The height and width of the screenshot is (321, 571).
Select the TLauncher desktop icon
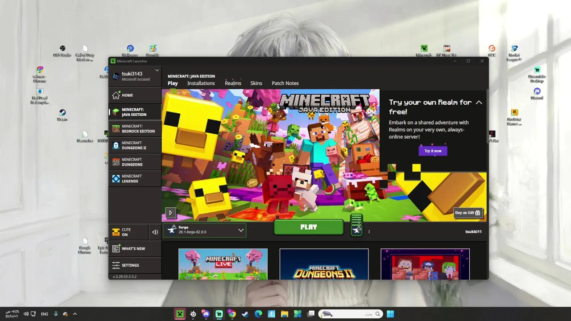click(85, 136)
